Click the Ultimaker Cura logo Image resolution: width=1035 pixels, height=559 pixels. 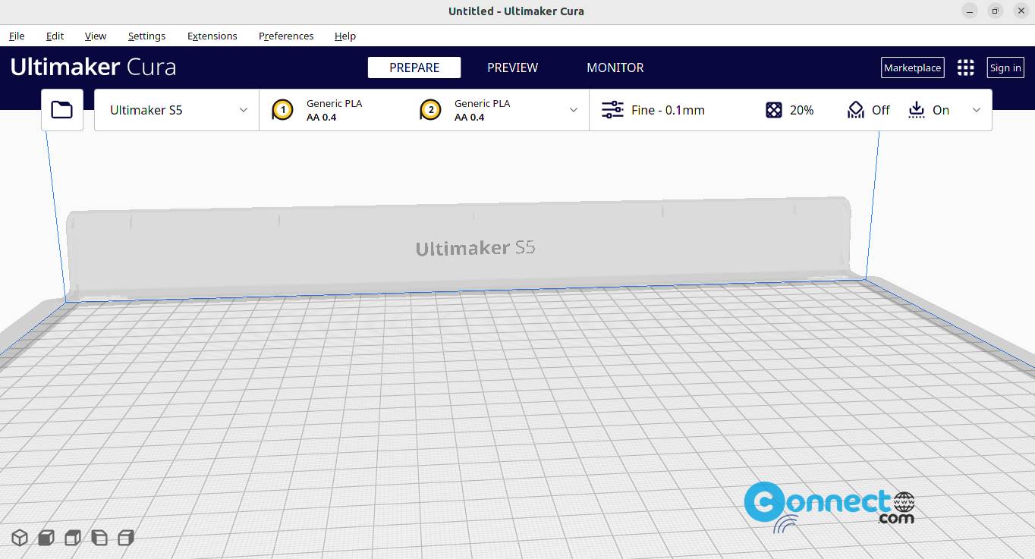[93, 67]
